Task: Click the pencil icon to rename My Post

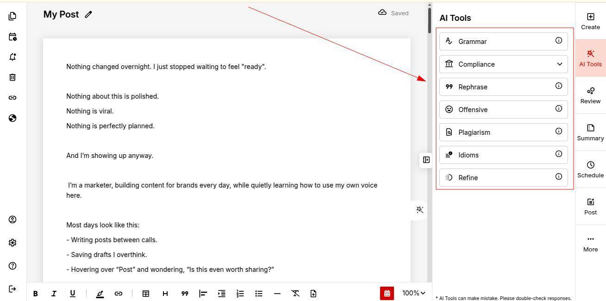Action: 88,14
